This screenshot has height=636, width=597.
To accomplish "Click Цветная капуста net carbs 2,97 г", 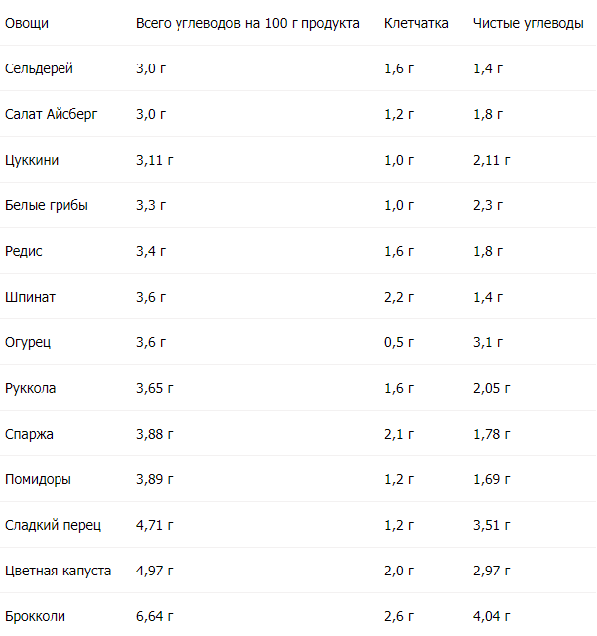I will [x=491, y=571].
